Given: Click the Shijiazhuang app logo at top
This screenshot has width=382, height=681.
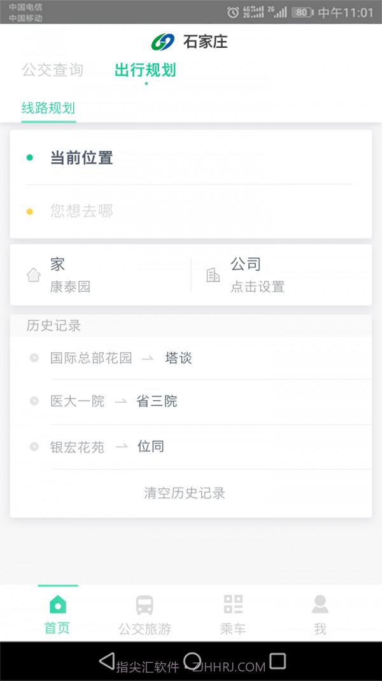Looking at the screenshot, I should coord(162,41).
